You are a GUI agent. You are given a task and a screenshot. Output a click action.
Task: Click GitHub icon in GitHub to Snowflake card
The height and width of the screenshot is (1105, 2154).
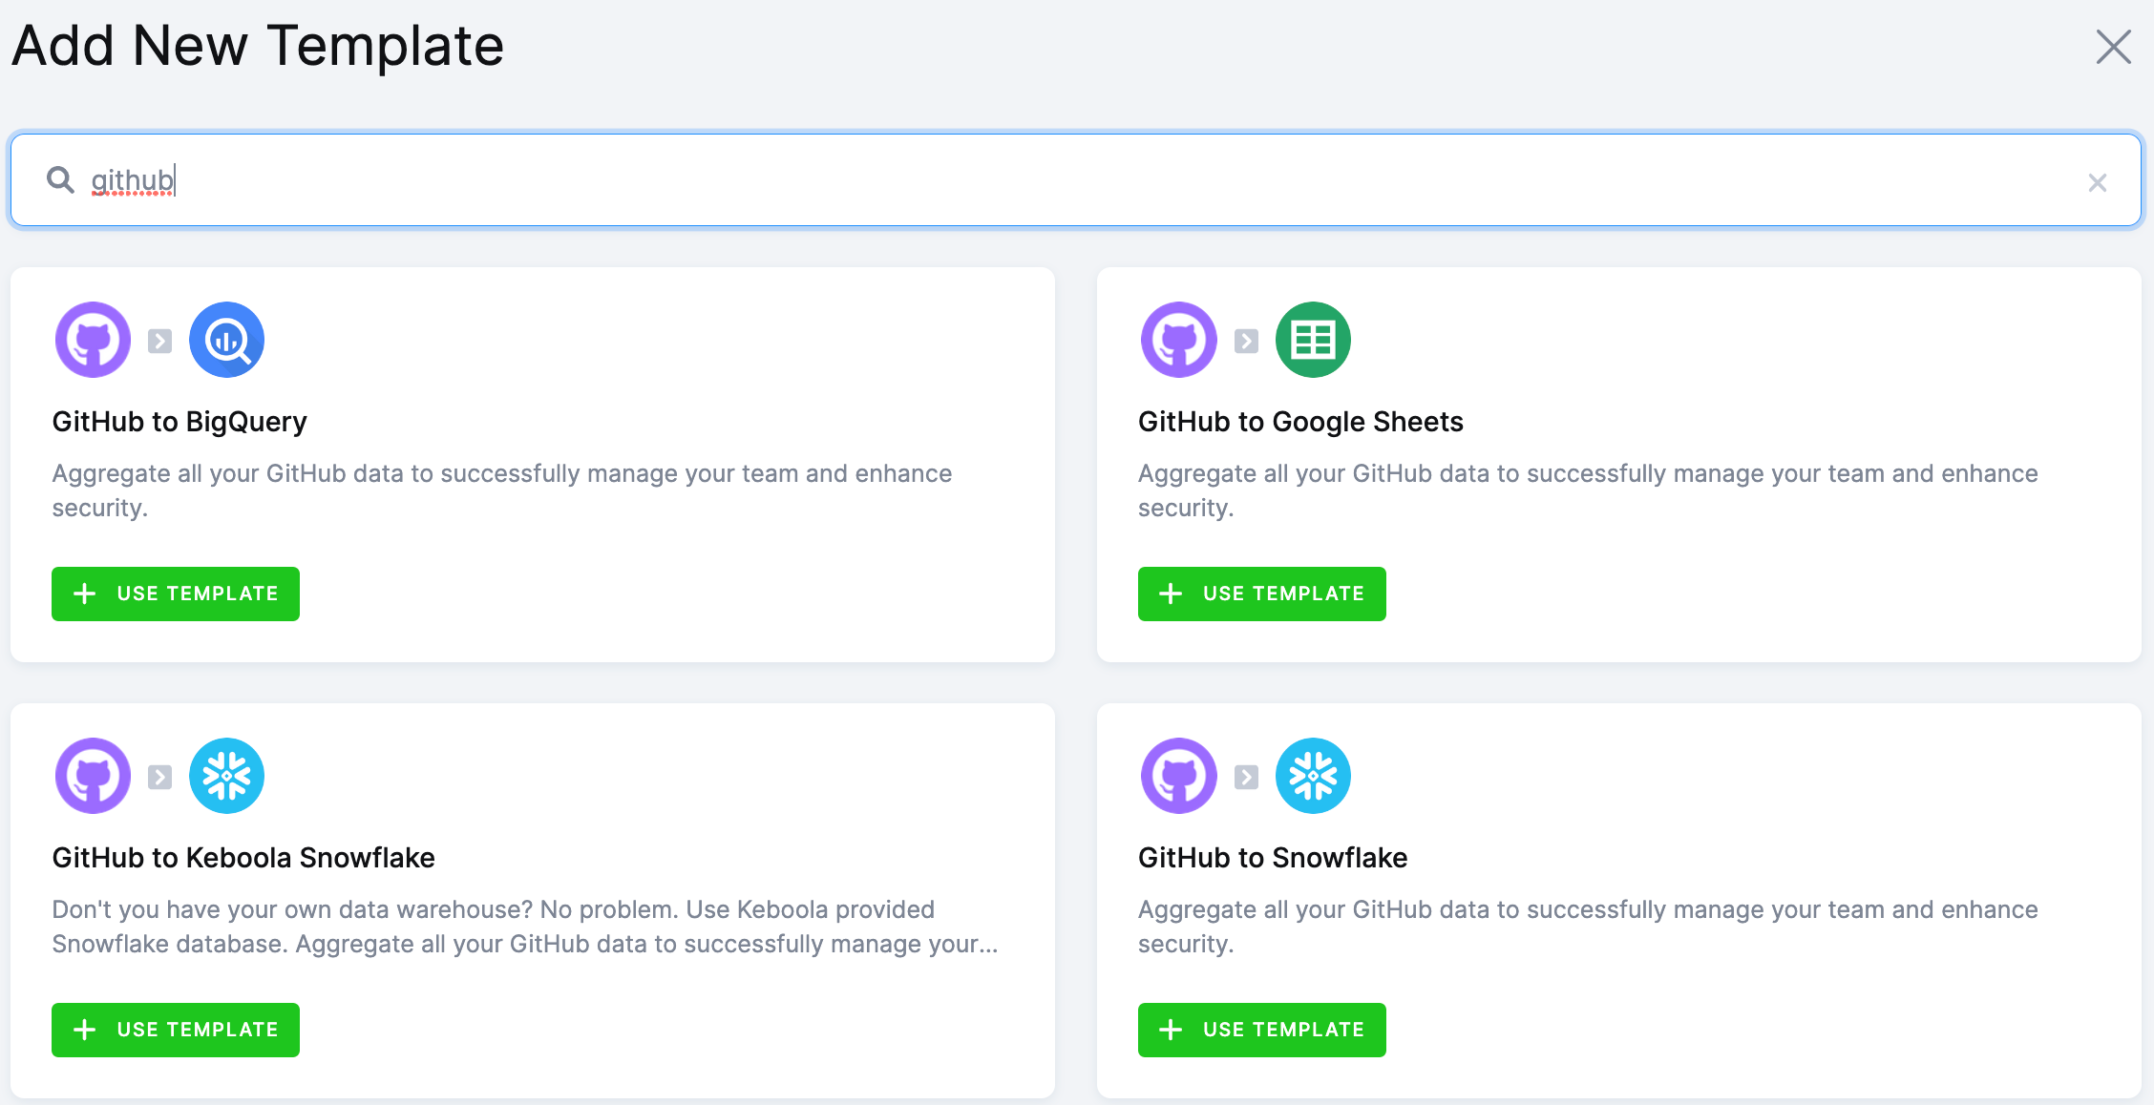[x=1178, y=776]
